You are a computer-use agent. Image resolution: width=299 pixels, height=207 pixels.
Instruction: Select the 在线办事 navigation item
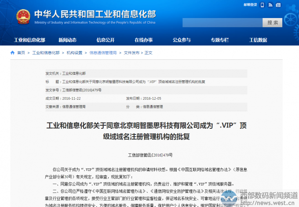pos(143,40)
